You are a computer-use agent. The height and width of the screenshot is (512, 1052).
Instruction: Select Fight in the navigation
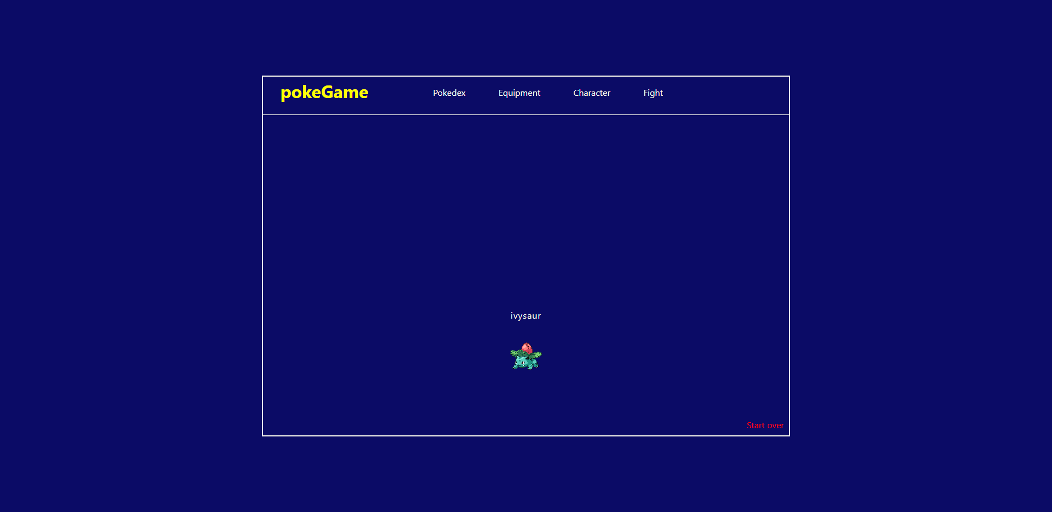click(x=653, y=93)
